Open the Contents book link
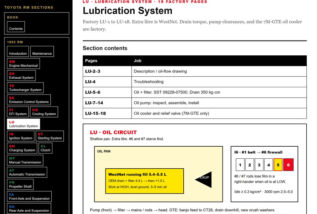This screenshot has height=214, width=317. point(16,27)
